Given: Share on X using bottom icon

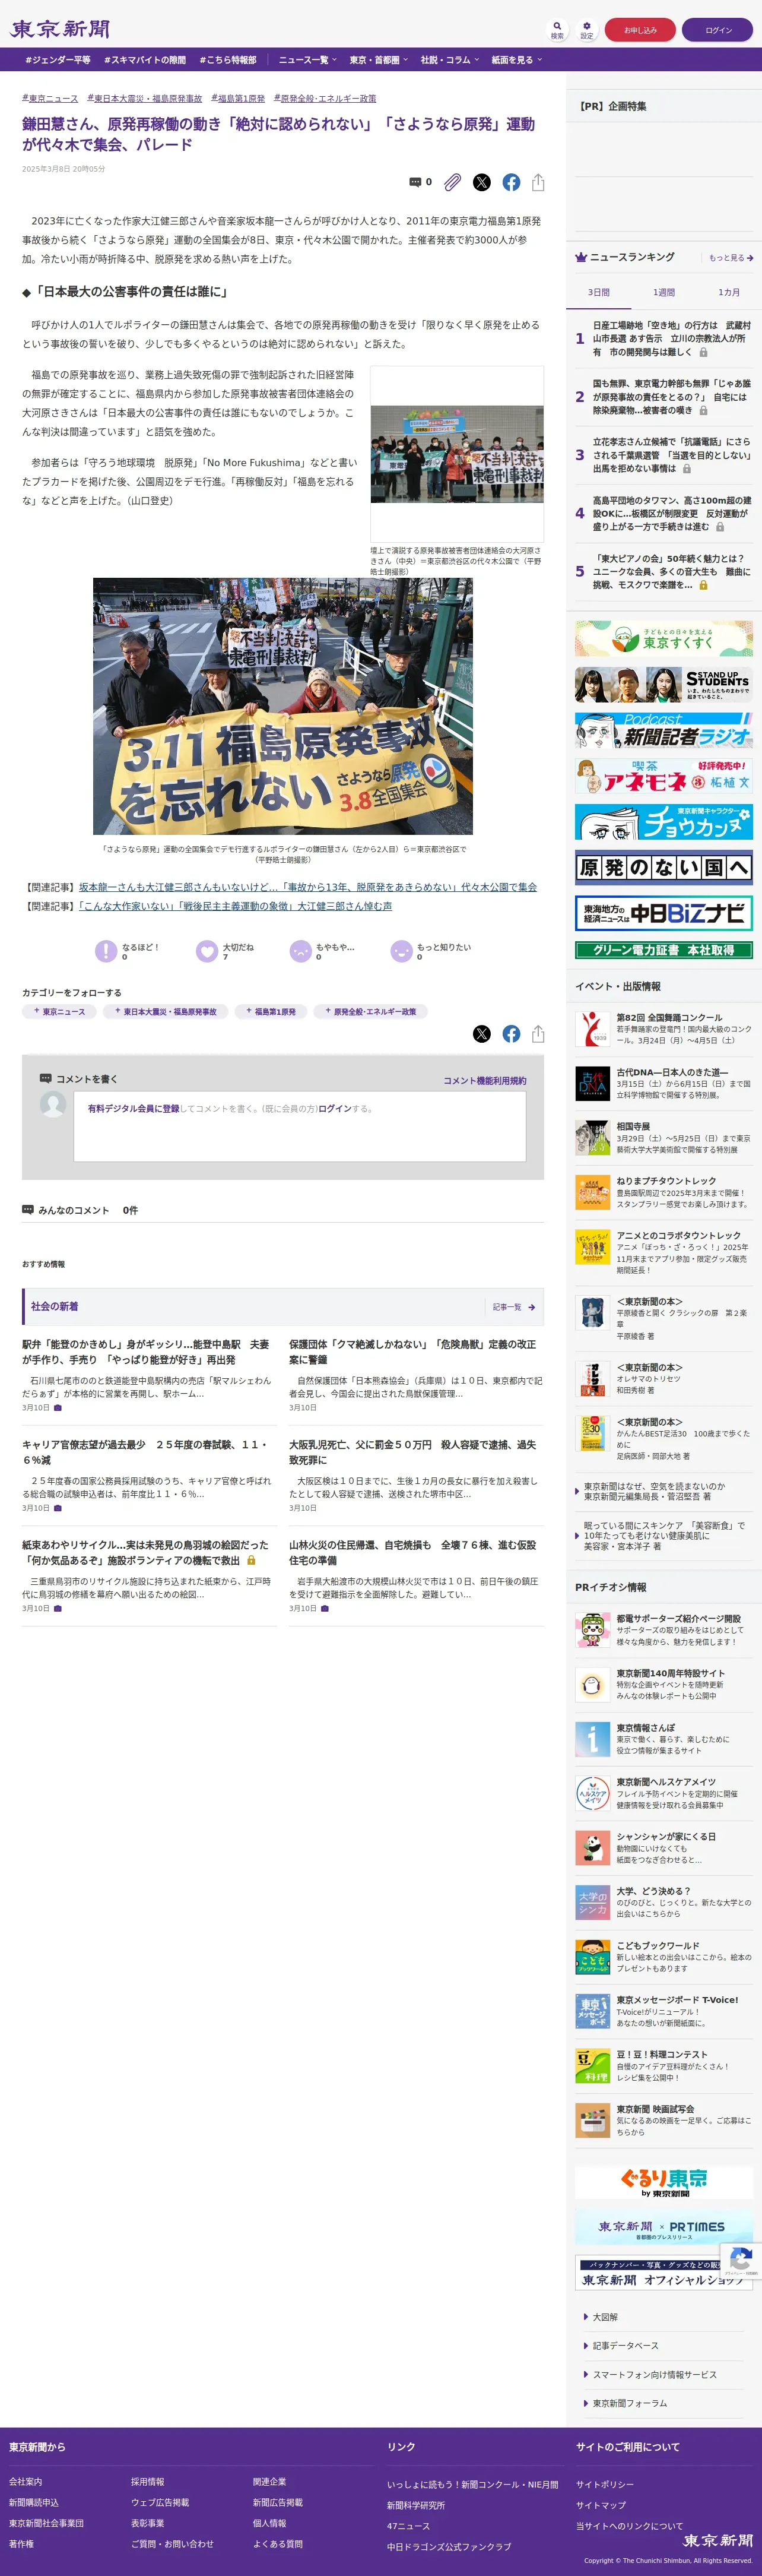Looking at the screenshot, I should (x=482, y=1034).
